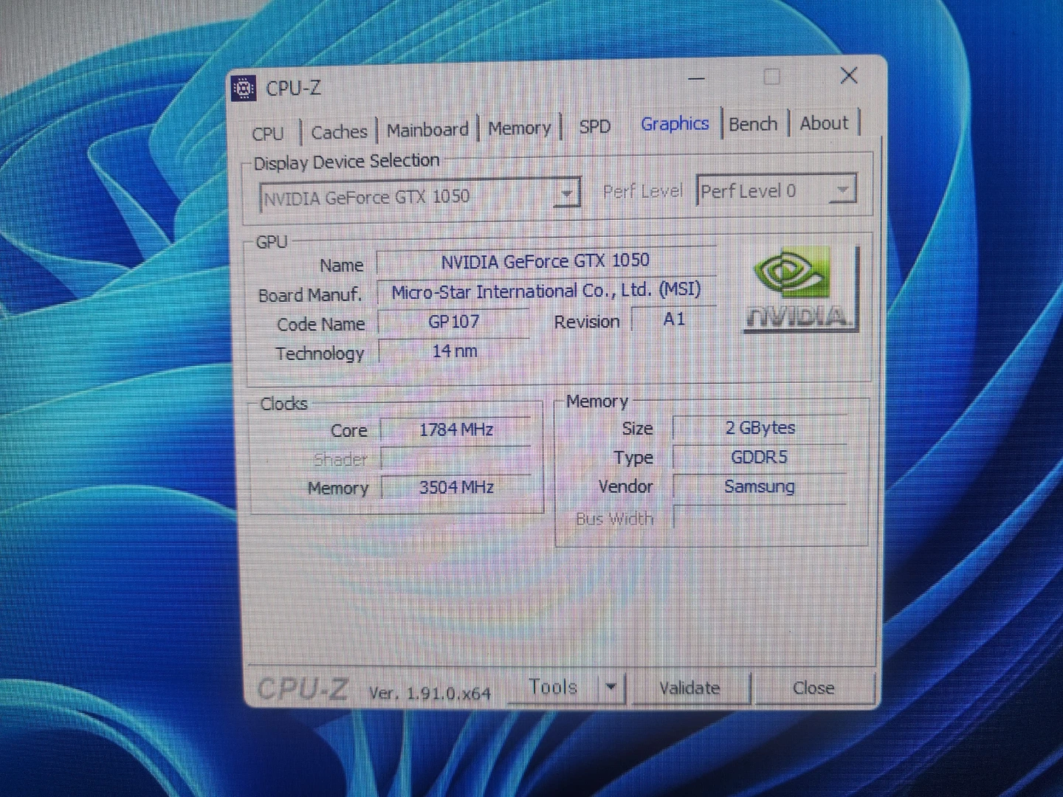Viewport: 1063px width, 797px height.
Task: Click the CPU-Z app icon in title bar
Action: click(244, 89)
